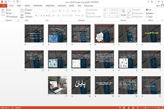Click the spell check status icon
The width and height of the screenshot is (164, 109).
[x=13, y=108]
